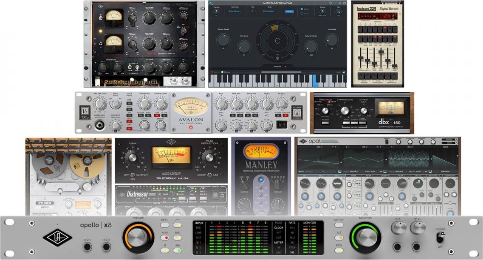Click the Natural Vibrato knob in Auto-Tune
Screen dimensions: 483x260
311,47
